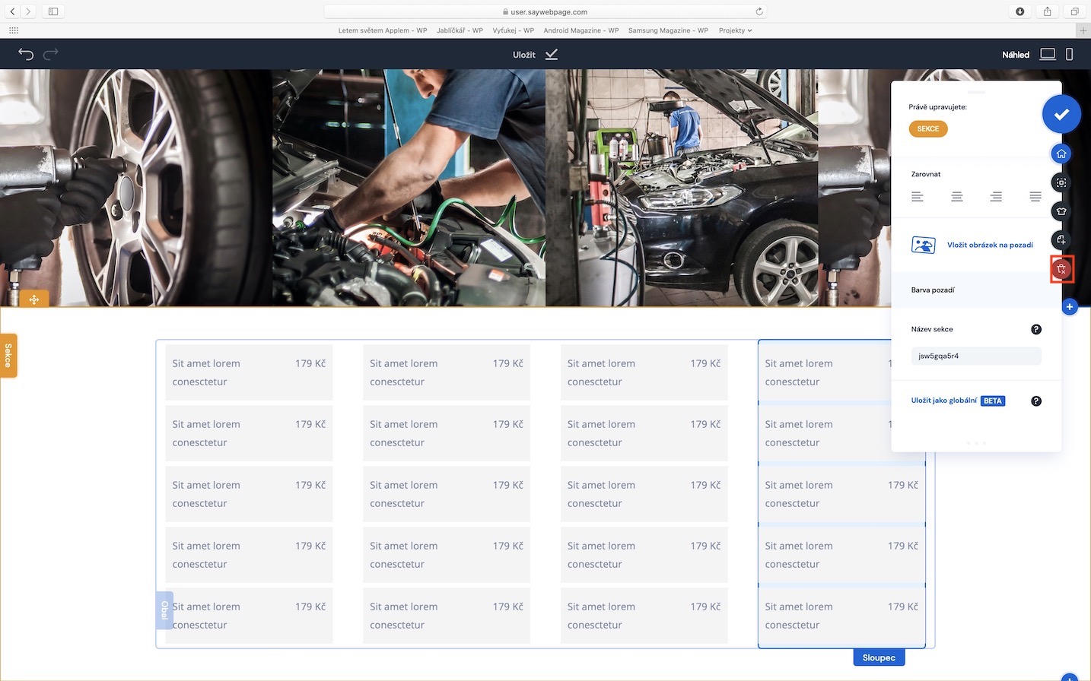1091x681 pixels.
Task: Align content center in Zarovnat
Action: click(x=957, y=197)
